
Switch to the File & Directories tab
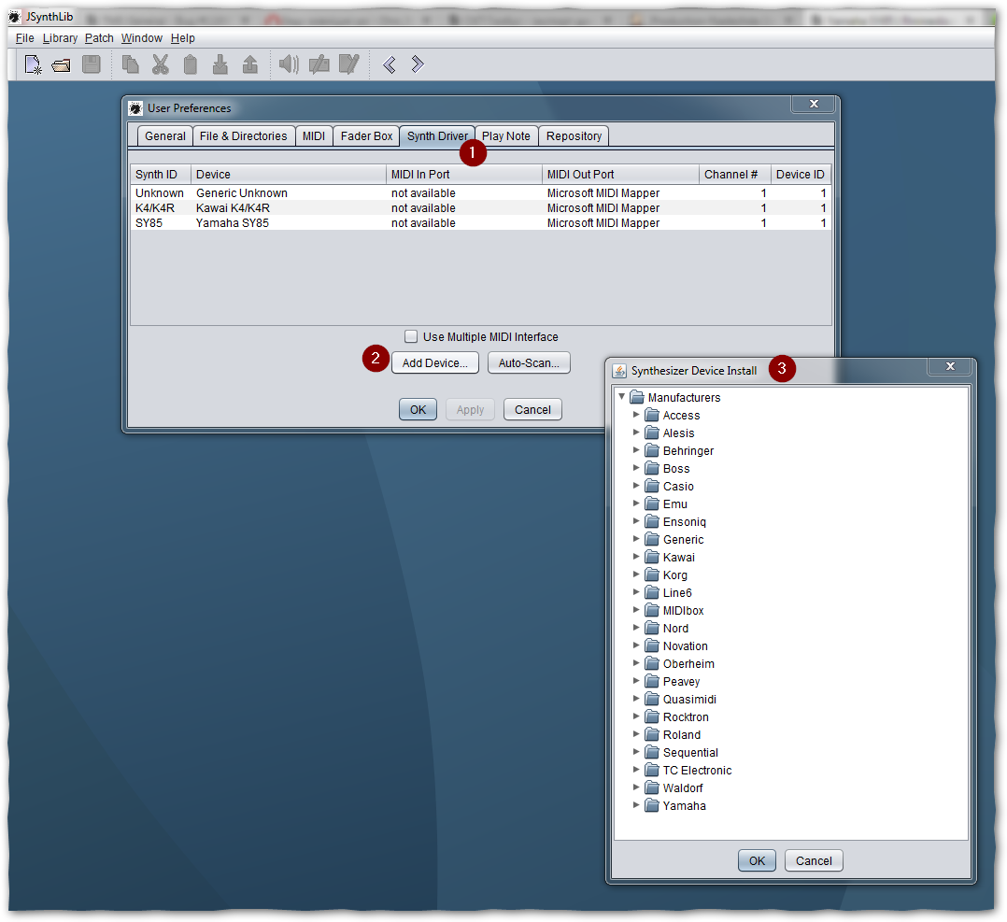244,136
